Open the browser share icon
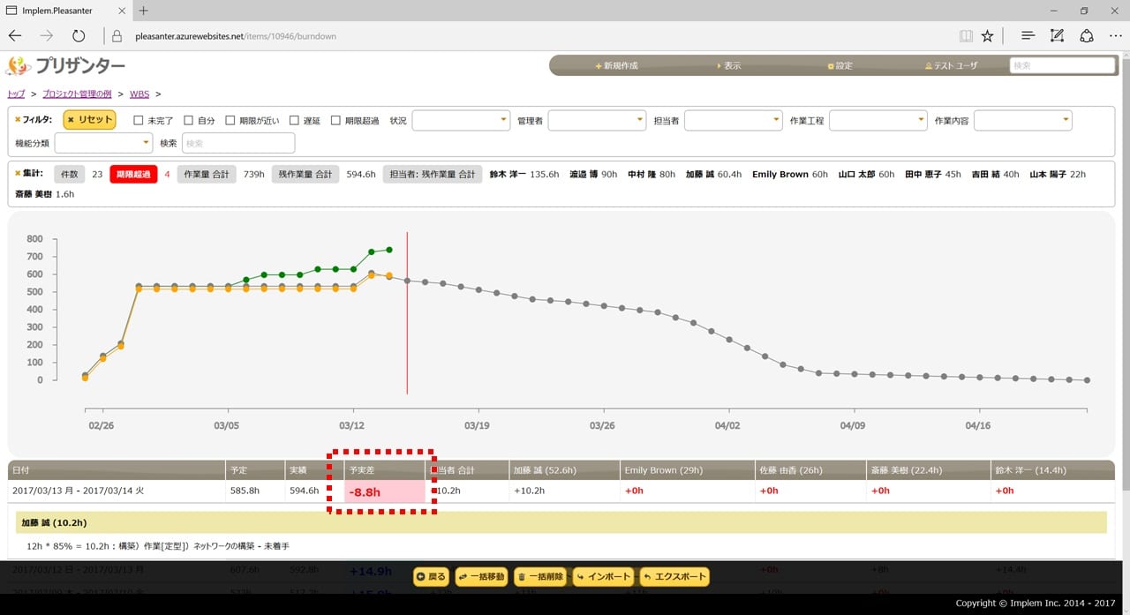 (x=1087, y=36)
